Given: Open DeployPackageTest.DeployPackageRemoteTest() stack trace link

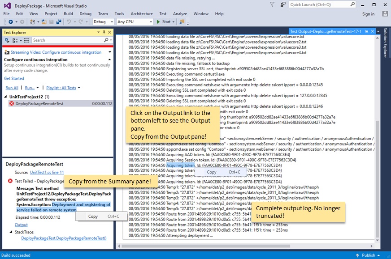Looking at the screenshot, I should tap(64, 238).
